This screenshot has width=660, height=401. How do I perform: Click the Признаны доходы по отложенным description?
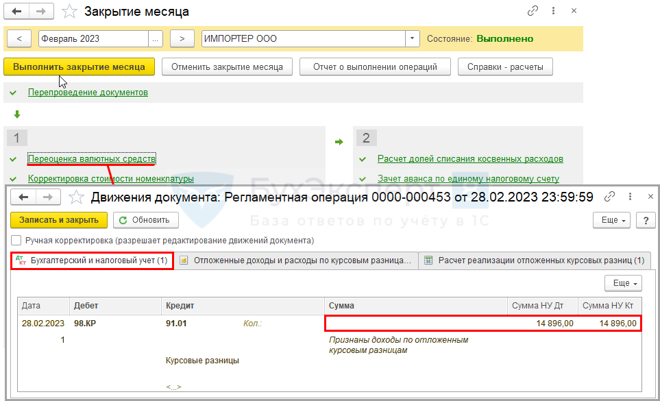[399, 345]
